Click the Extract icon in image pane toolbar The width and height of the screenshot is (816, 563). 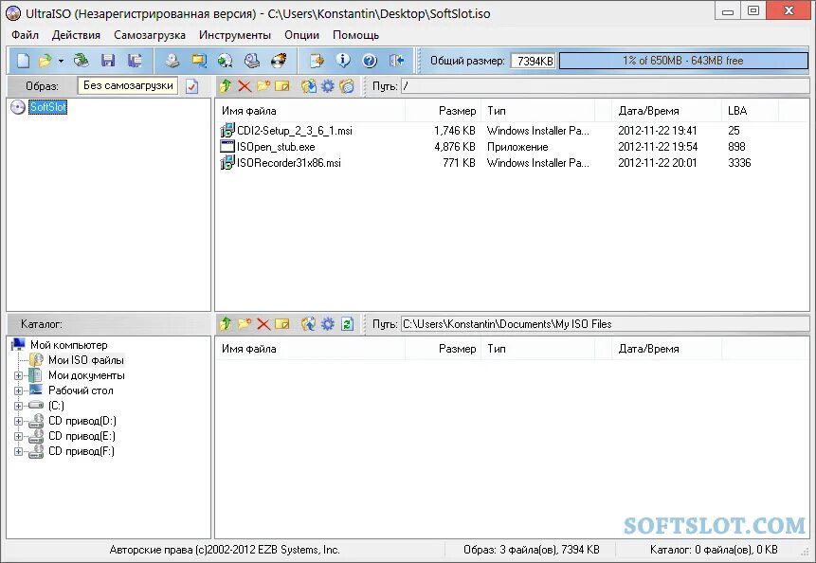(309, 86)
